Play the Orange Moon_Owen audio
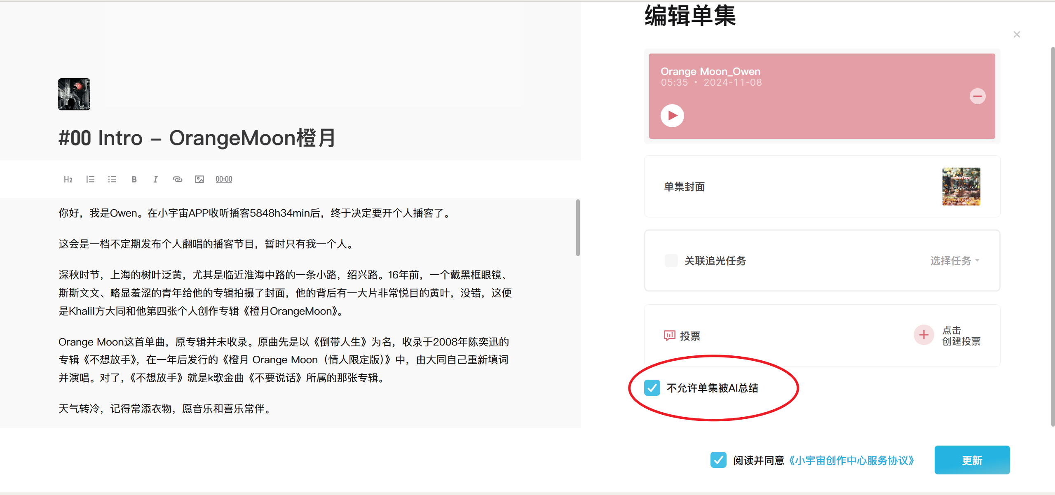 [x=672, y=116]
